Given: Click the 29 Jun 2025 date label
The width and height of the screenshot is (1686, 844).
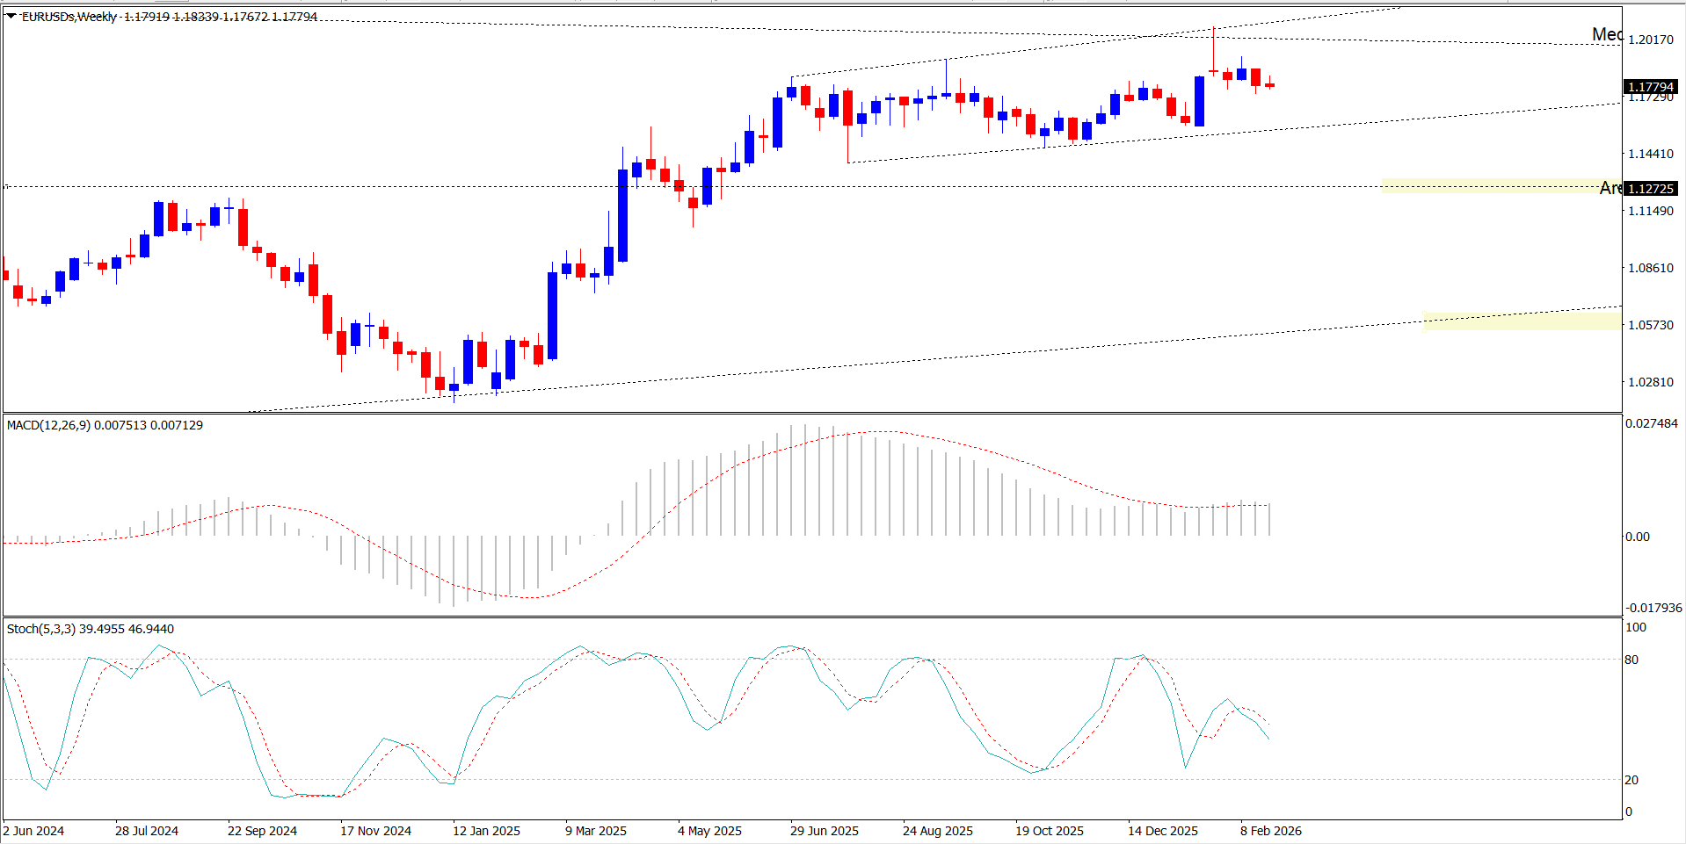Looking at the screenshot, I should point(824,831).
